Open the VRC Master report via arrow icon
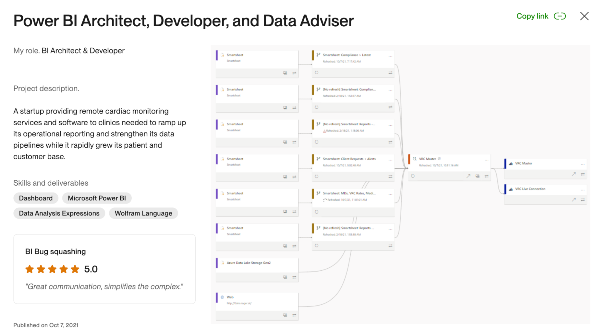This screenshot has height=328, width=597. 574,174
